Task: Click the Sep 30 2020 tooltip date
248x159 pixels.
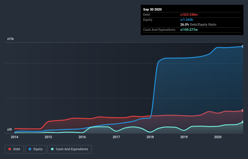Action: (x=152, y=9)
